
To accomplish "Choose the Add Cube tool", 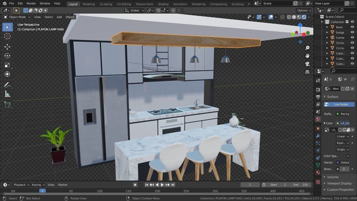I will click(7, 105).
